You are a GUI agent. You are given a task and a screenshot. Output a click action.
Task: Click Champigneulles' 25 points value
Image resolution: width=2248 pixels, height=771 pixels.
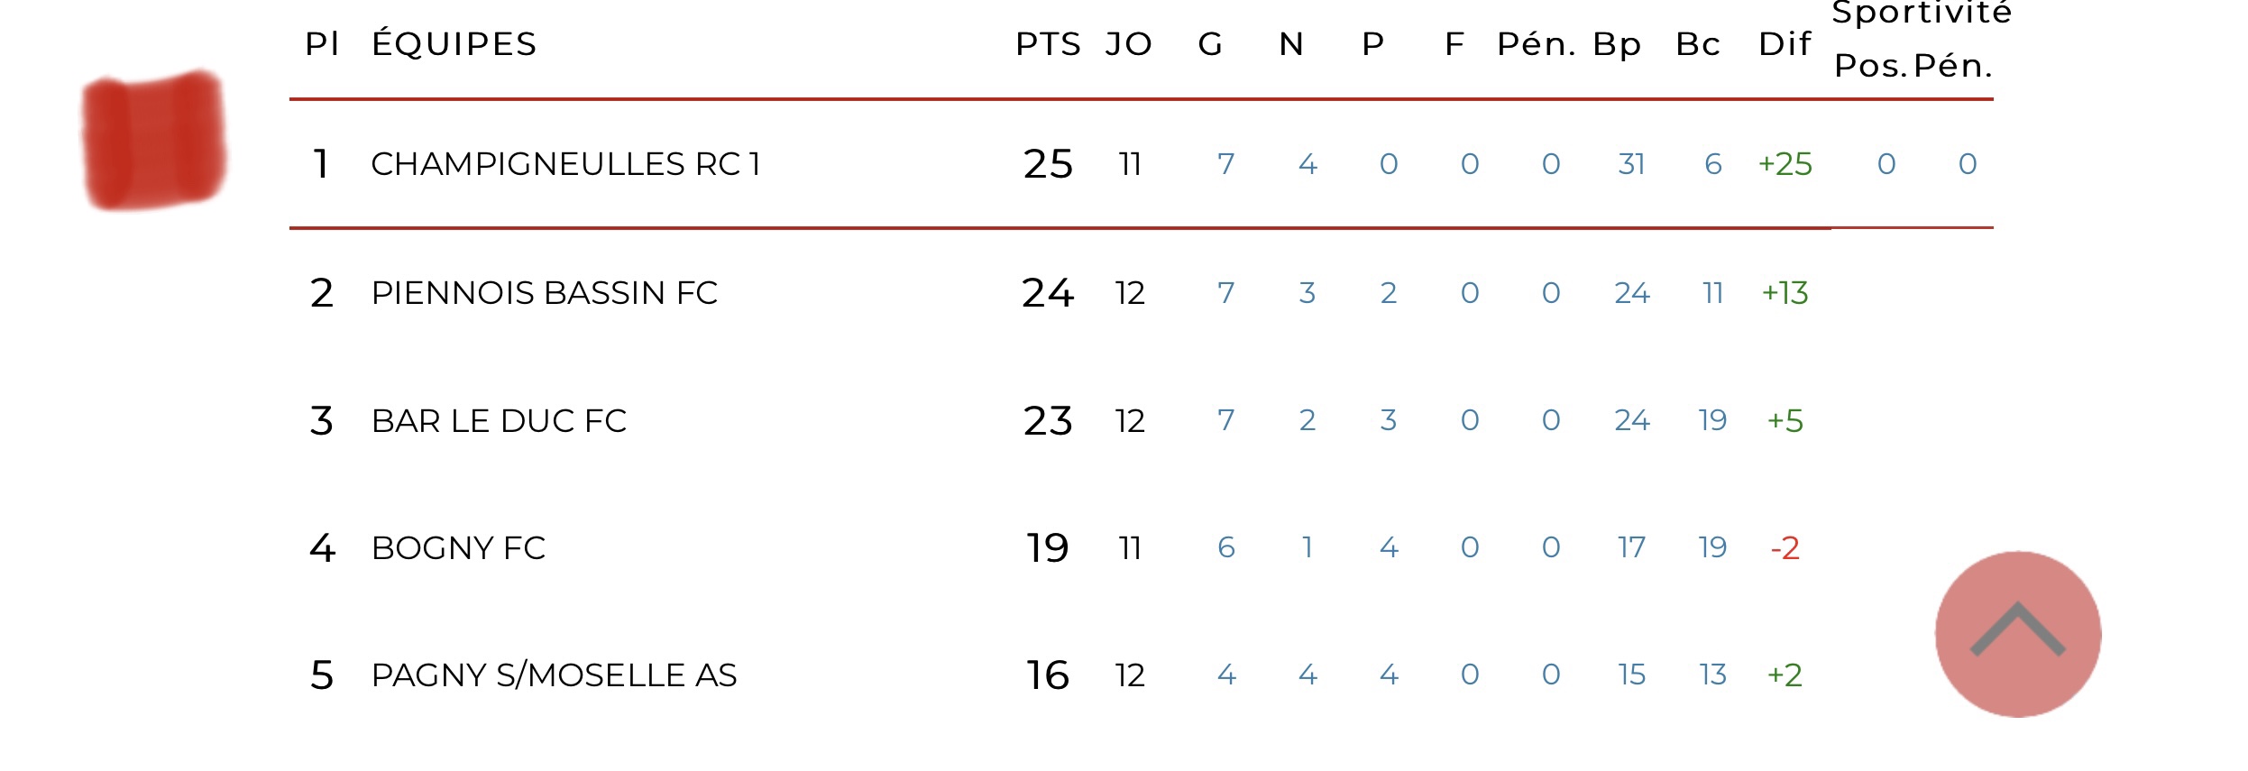[1048, 164]
